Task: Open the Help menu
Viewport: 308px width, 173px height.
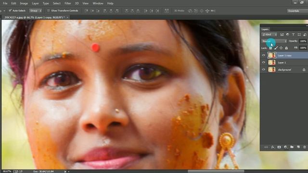Action: point(110,3)
